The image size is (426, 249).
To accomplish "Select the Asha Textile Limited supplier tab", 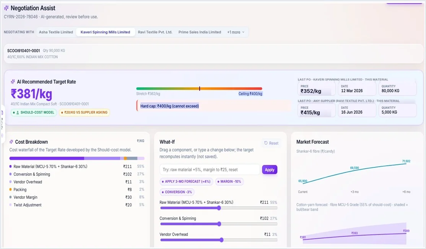I will coord(56,32).
